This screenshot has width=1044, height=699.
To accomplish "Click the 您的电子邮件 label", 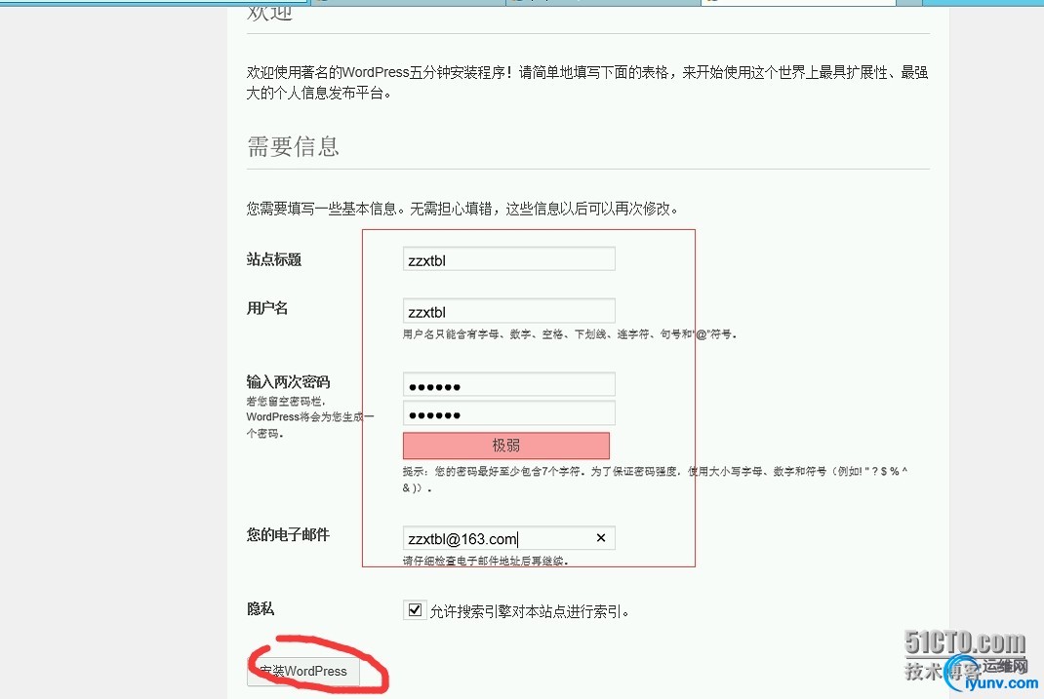I will (288, 534).
